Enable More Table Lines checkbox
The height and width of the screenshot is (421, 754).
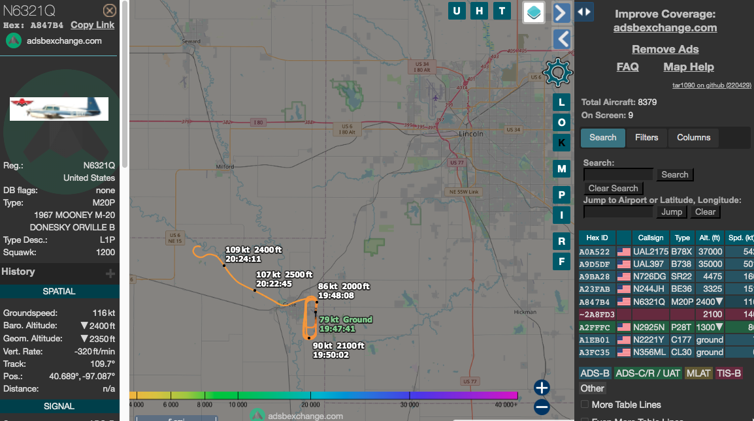(585, 404)
